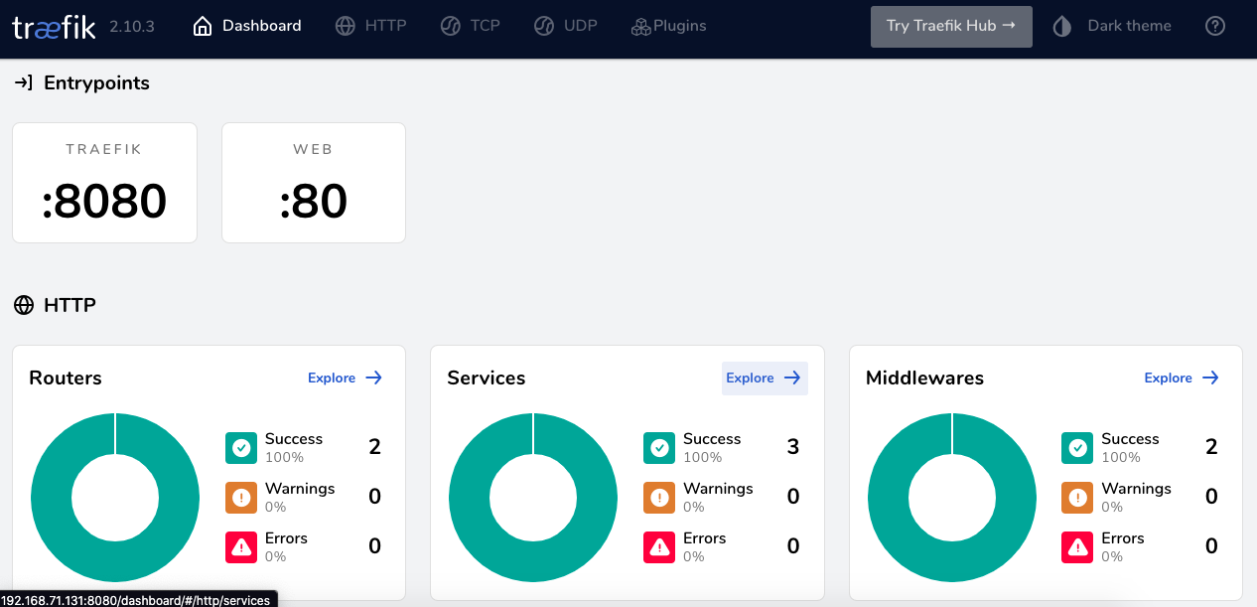Switch to the HTTP navigation tab
Image resolution: width=1257 pixels, height=607 pixels.
pyautogui.click(x=371, y=27)
